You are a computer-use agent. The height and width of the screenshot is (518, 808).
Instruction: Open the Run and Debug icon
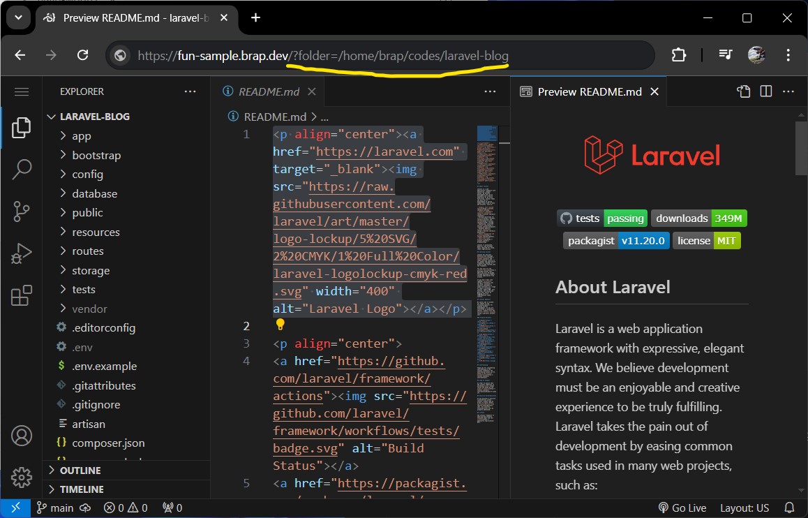[x=21, y=253]
